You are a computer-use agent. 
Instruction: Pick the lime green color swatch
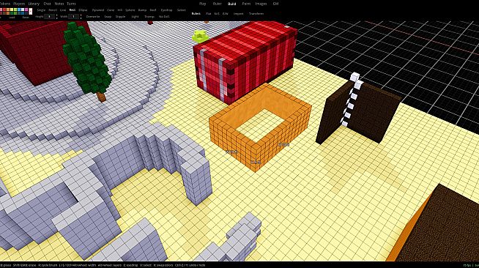(x=15, y=10)
